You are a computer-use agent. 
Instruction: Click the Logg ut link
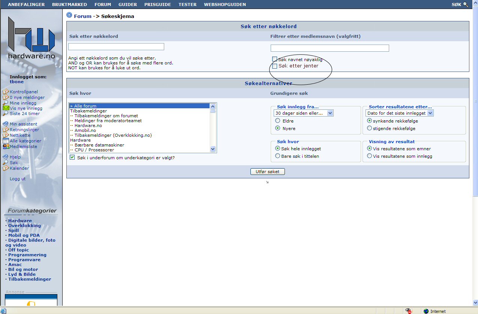18,179
